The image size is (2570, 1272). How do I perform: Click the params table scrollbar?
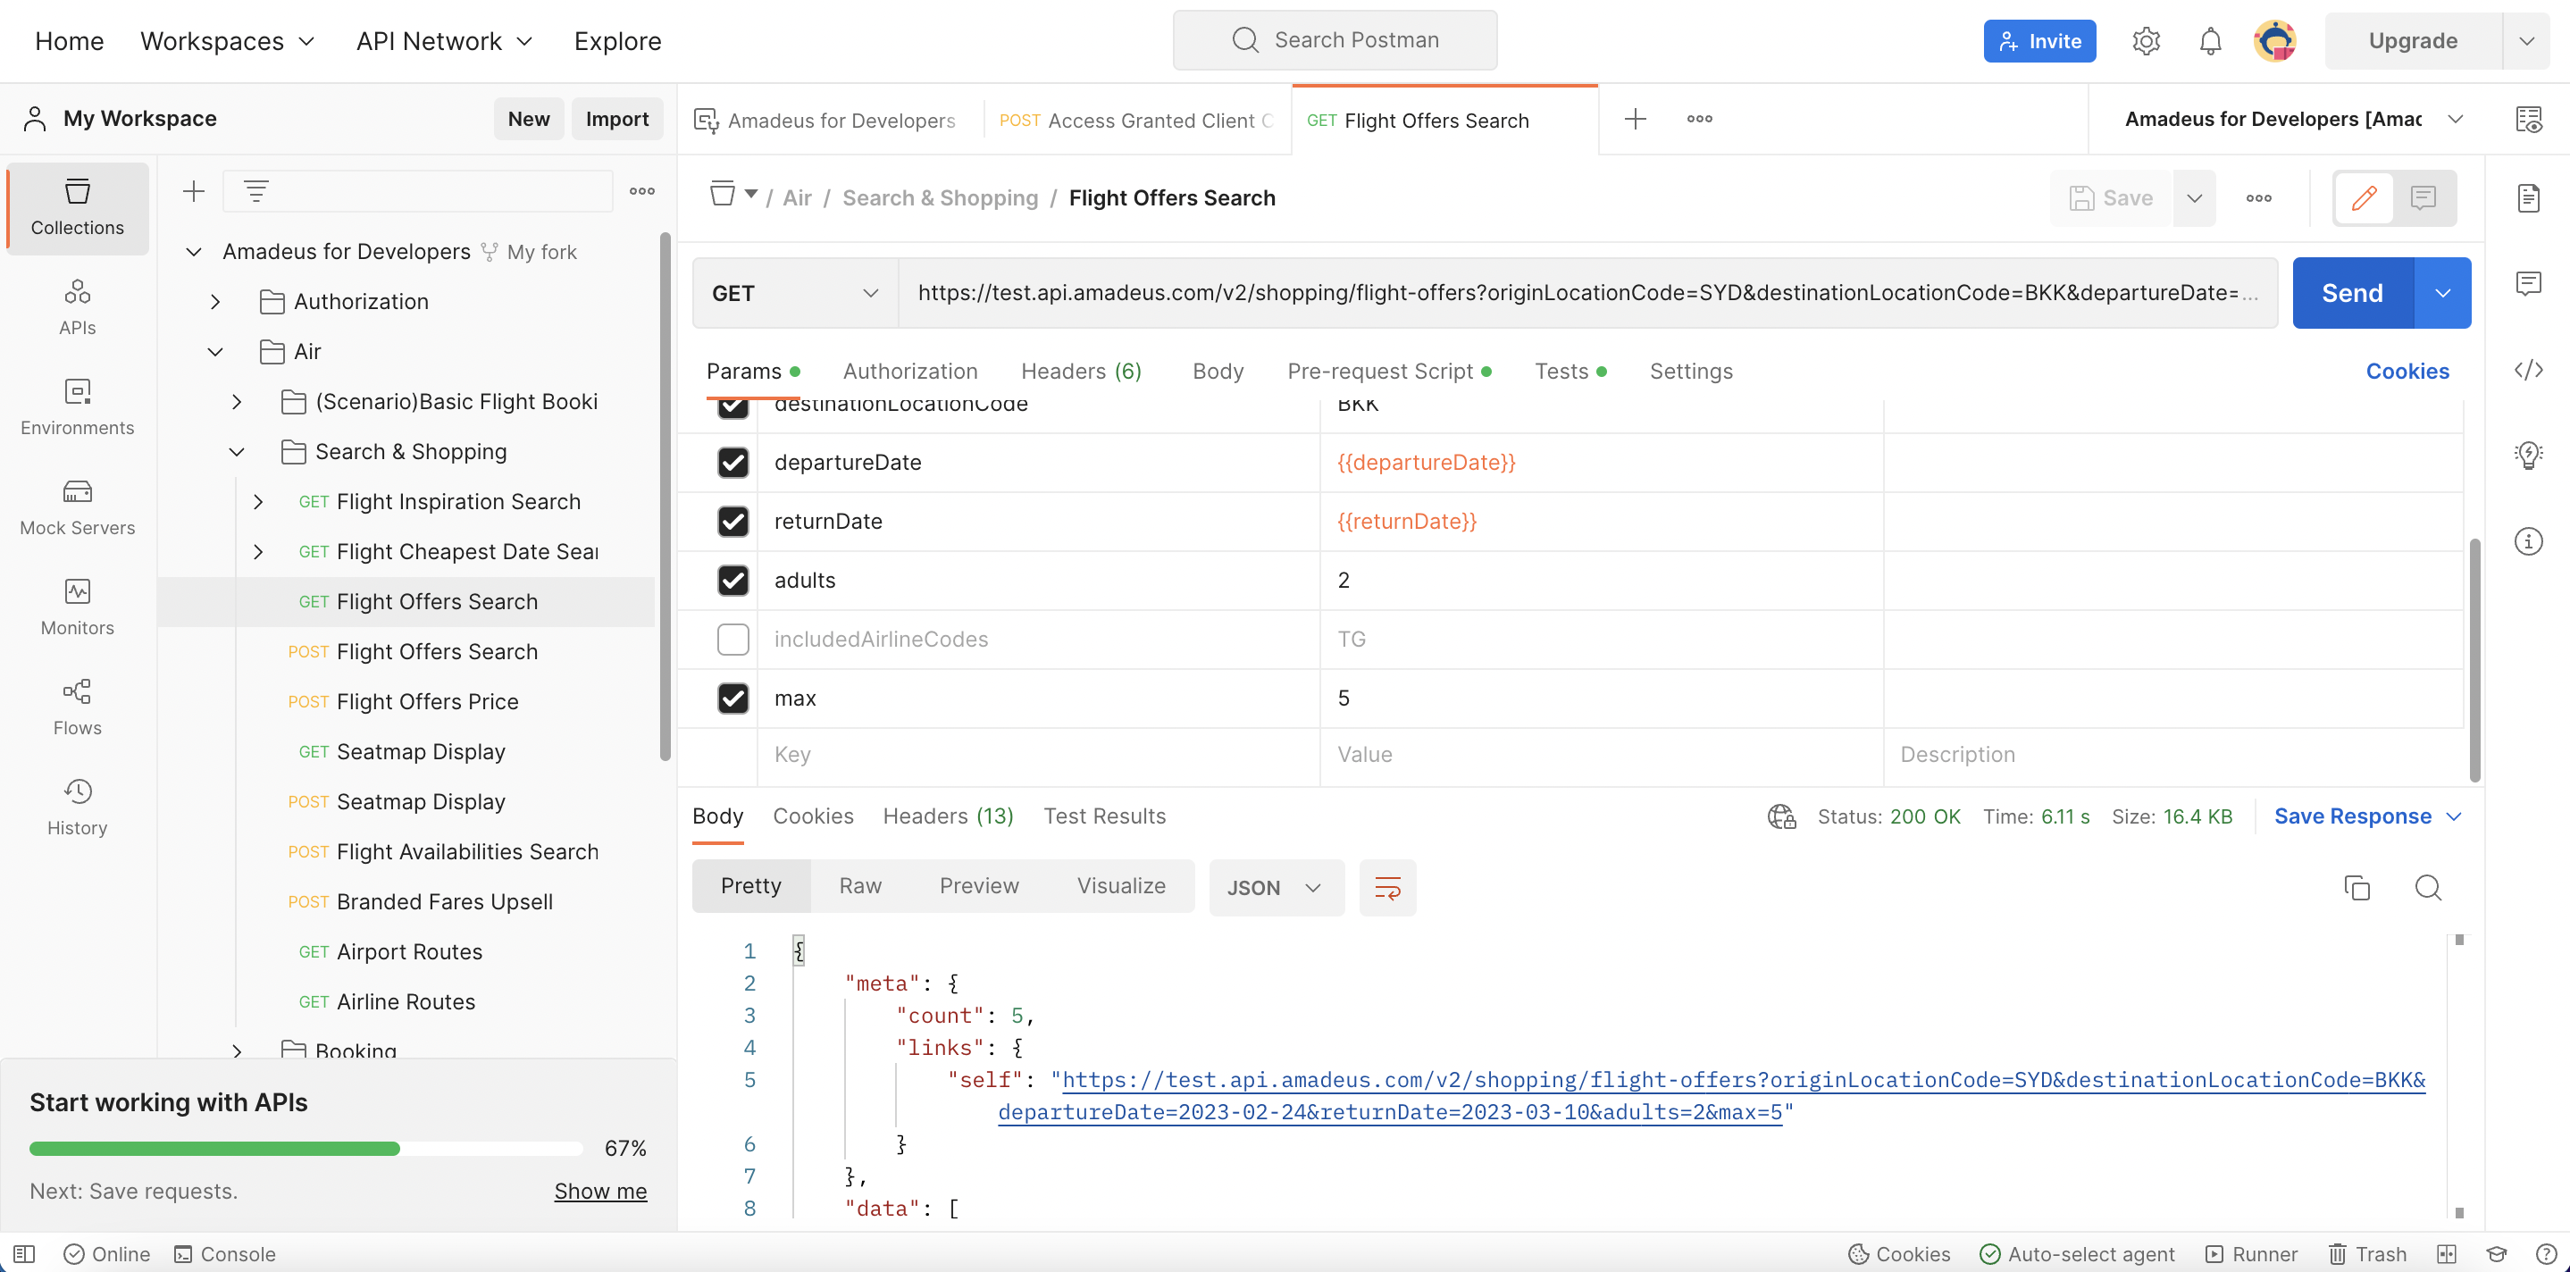coord(2474,659)
